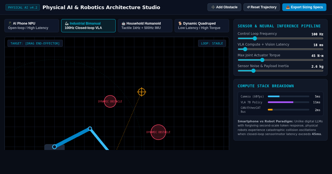Adjust the VLA Compute + Vision Latency slider
This screenshot has width=332, height=174.
280,49
